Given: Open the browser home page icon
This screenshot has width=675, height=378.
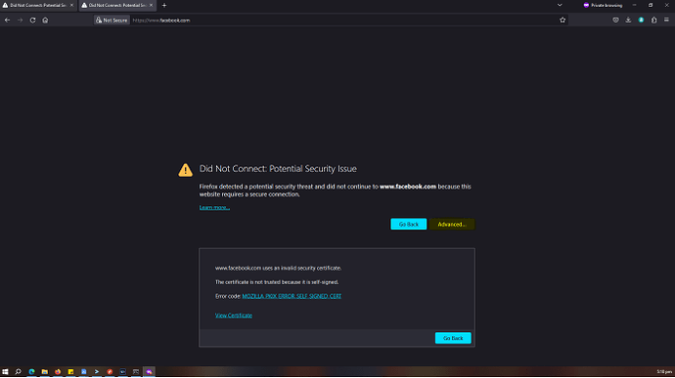Looking at the screenshot, I should click(45, 21).
